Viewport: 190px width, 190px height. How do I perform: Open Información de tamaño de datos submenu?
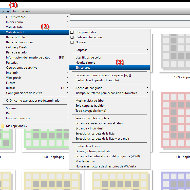pos(34,58)
